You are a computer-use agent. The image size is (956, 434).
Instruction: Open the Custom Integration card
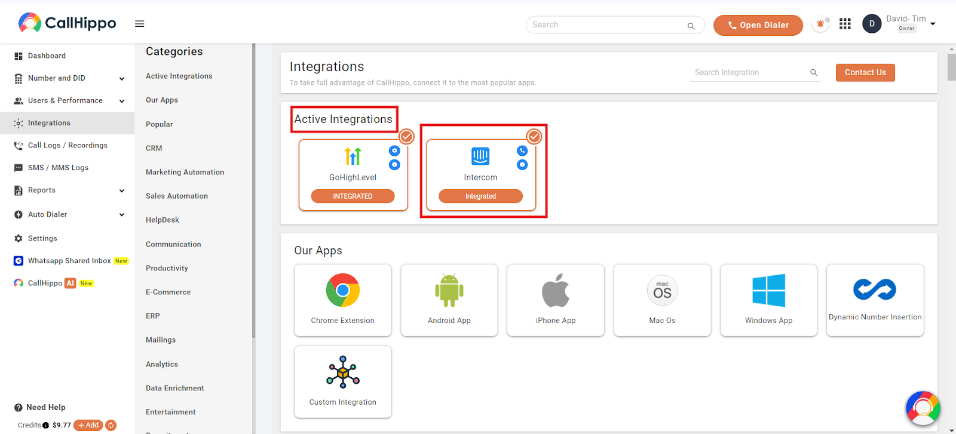pos(343,382)
